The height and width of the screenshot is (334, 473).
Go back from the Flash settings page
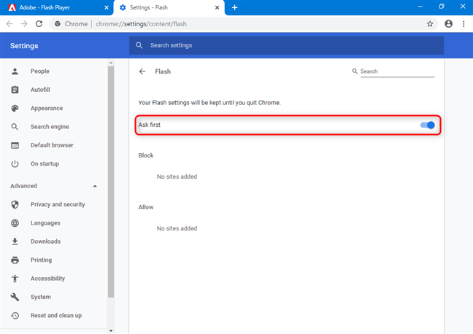(142, 71)
